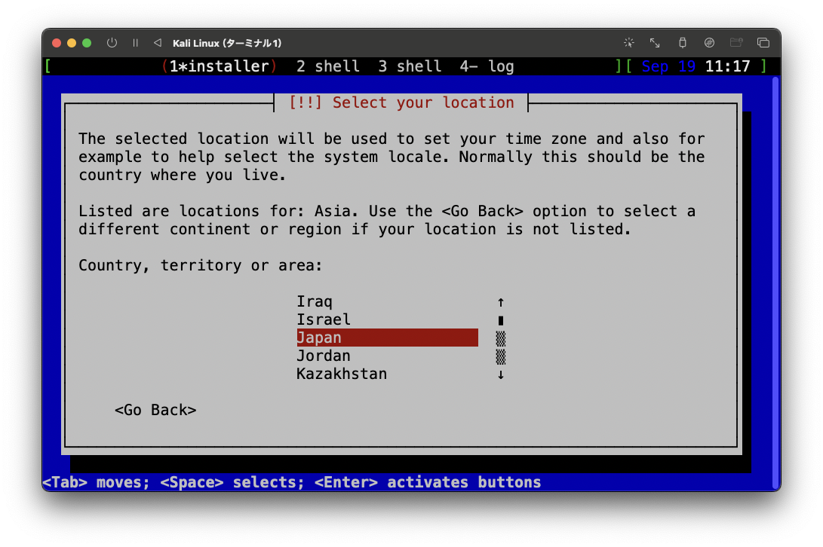Click the send-key triangle icon
The width and height of the screenshot is (823, 547).
(156, 43)
